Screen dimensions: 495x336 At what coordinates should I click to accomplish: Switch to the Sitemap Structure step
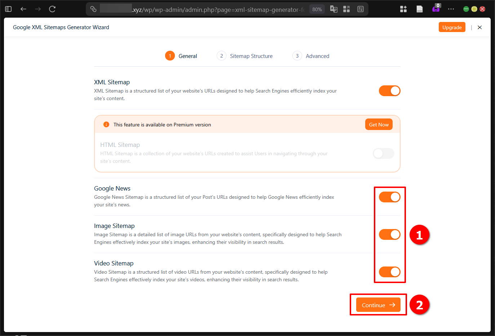244,56
